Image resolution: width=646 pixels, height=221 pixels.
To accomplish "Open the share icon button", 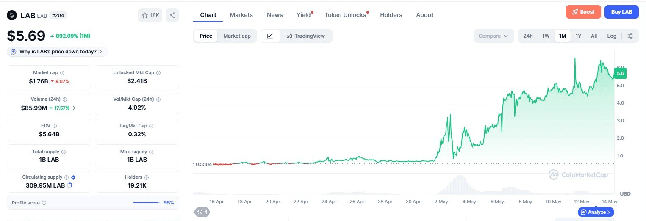I will point(172,15).
